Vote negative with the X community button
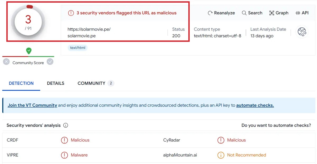The image size is (317, 164). pos(6,62)
